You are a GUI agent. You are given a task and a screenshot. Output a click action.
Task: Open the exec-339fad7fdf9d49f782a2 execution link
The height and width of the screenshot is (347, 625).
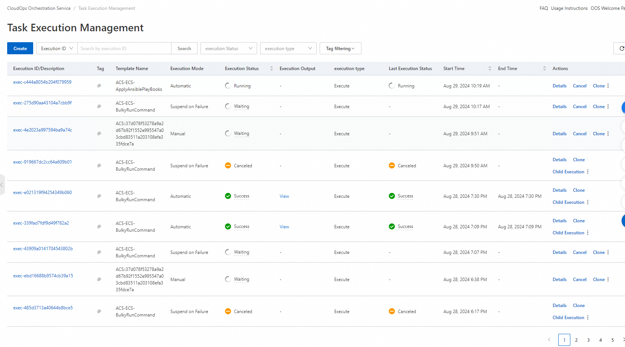tap(41, 223)
